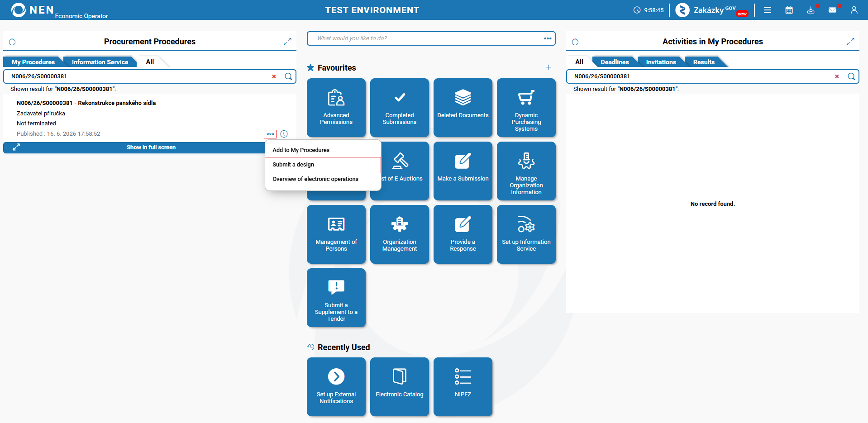Open Set up Information Service tile

(526, 234)
